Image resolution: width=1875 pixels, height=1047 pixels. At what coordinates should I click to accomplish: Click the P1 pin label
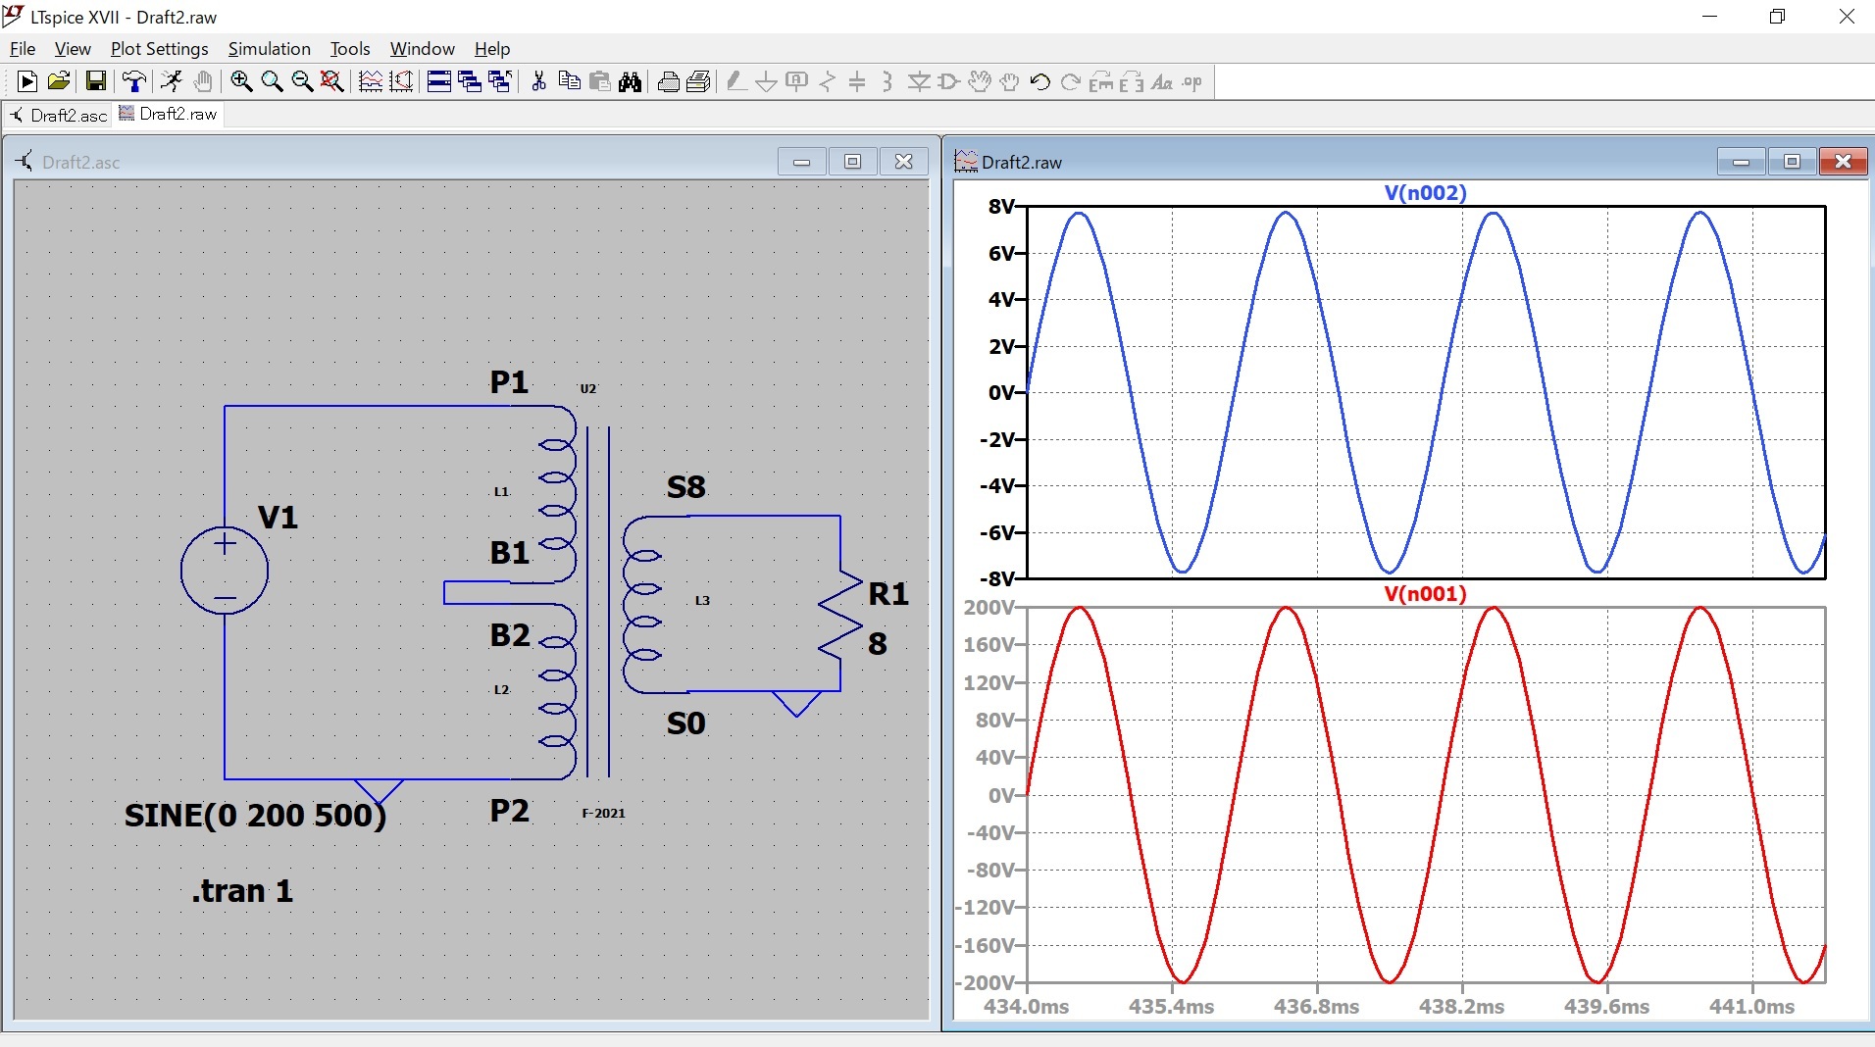(509, 381)
